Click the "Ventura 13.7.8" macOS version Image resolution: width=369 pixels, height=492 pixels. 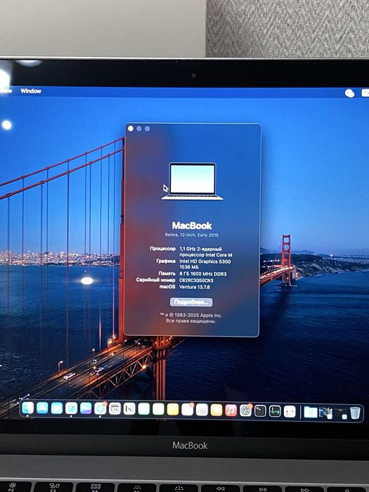[195, 287]
